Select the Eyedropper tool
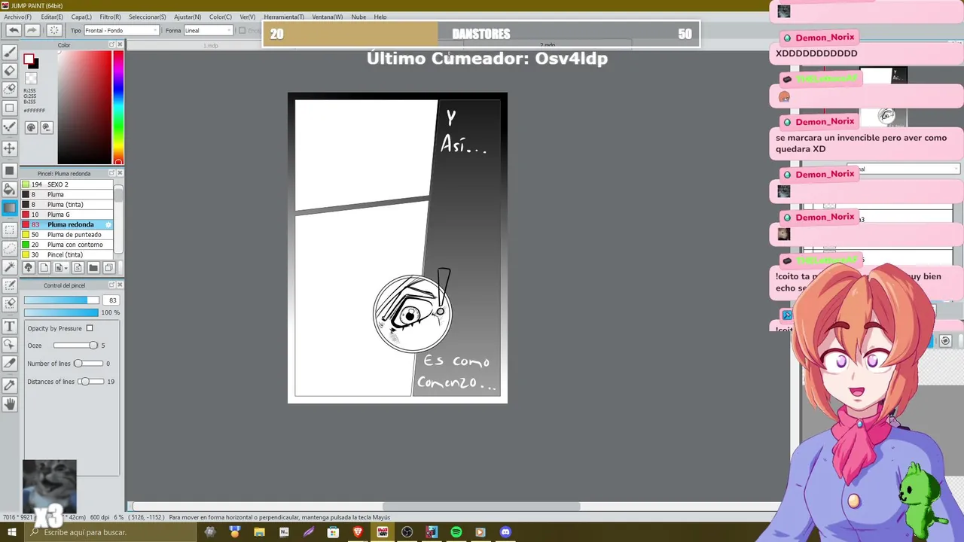This screenshot has width=964, height=542. tap(10, 385)
